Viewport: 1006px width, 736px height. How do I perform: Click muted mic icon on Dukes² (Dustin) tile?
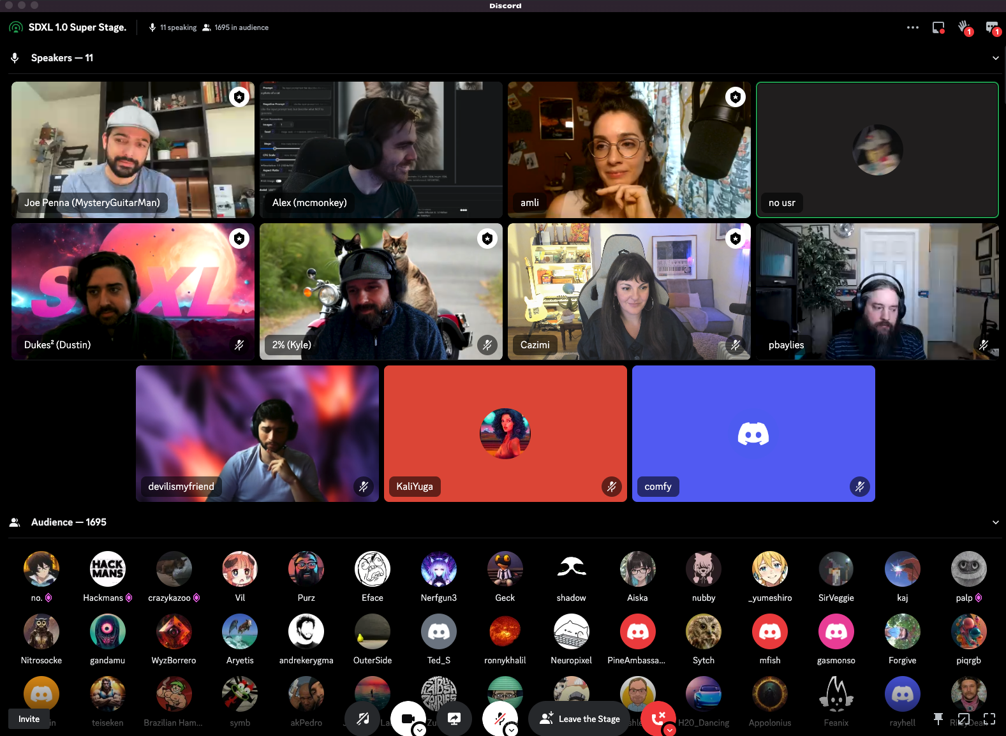[239, 345]
